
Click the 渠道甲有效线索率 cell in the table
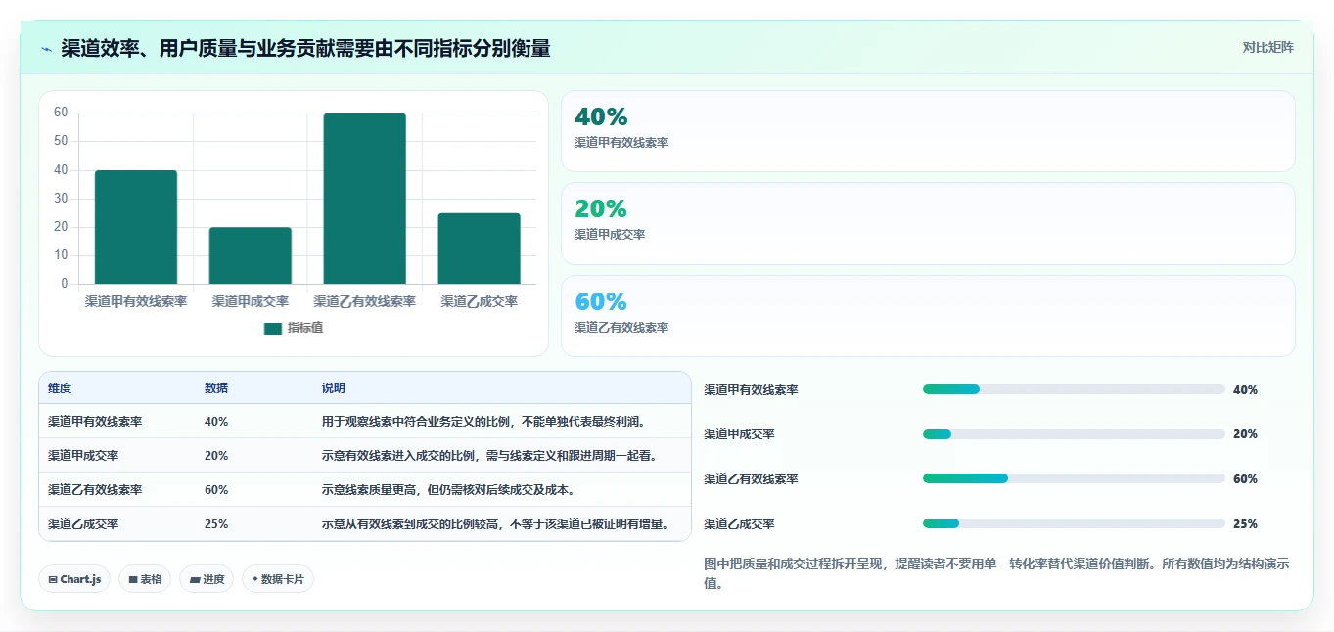click(95, 422)
